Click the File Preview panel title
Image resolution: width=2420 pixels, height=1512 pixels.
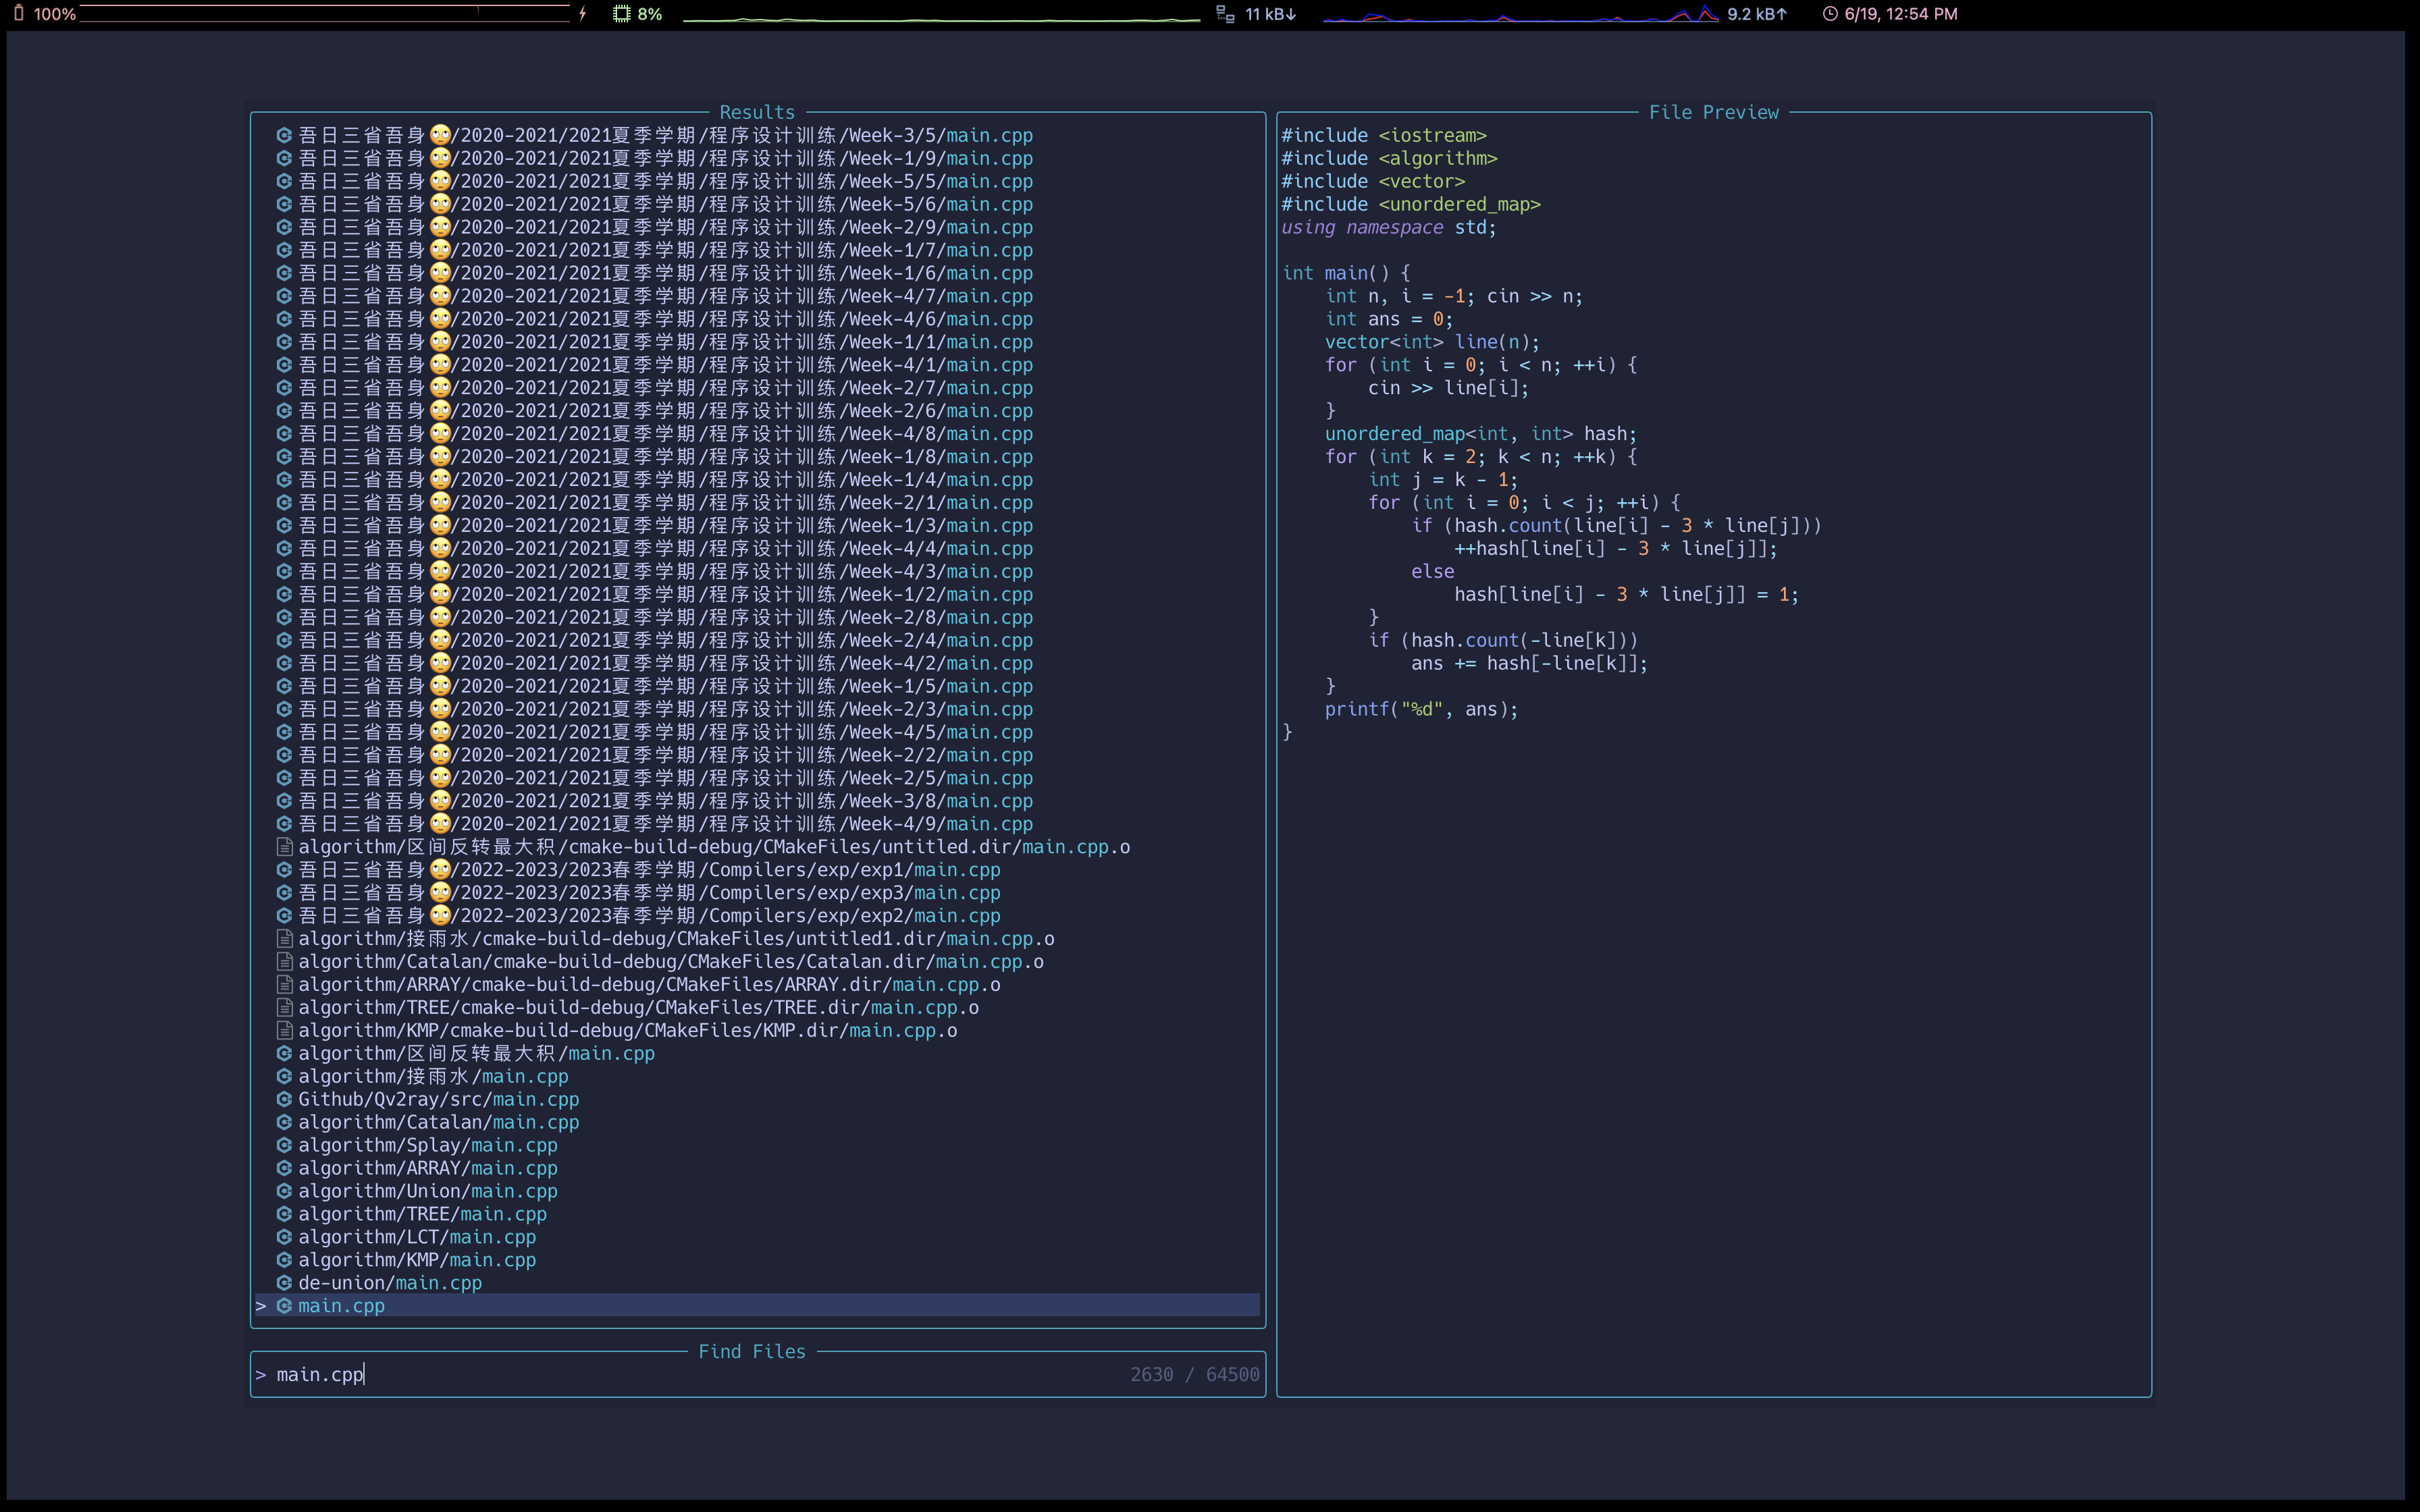pos(1714,112)
